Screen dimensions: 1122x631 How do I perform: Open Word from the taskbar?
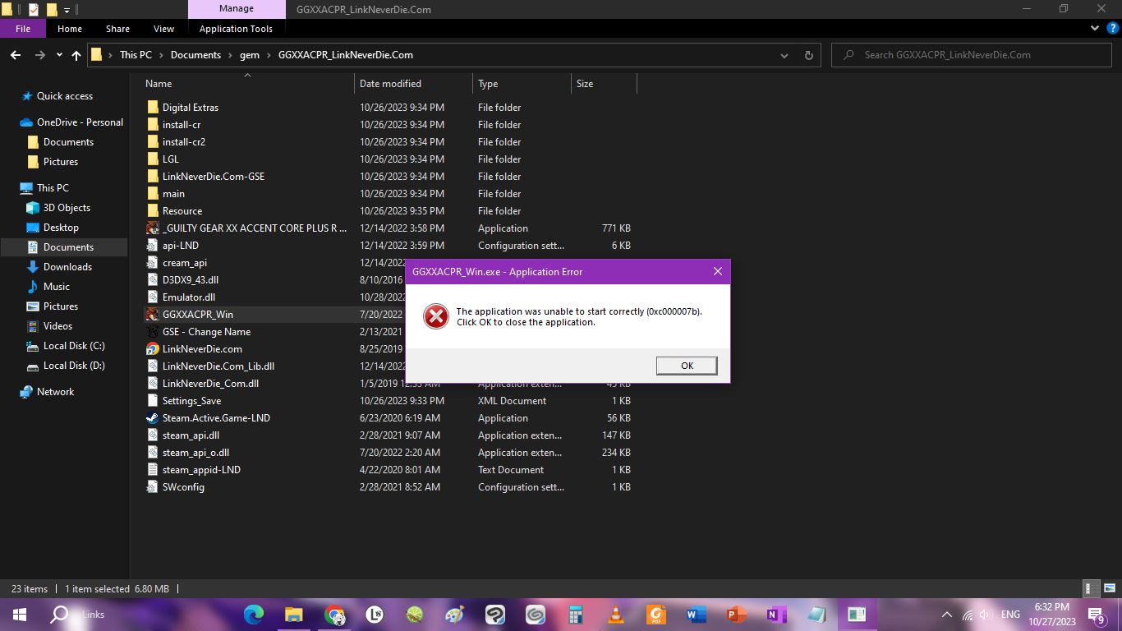pyautogui.click(x=696, y=615)
